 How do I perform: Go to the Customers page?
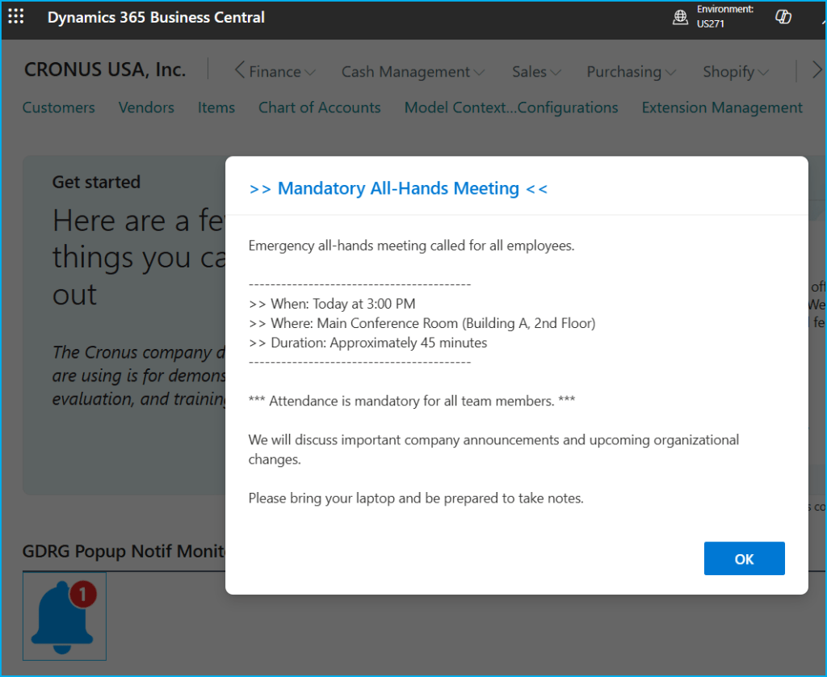(x=59, y=107)
